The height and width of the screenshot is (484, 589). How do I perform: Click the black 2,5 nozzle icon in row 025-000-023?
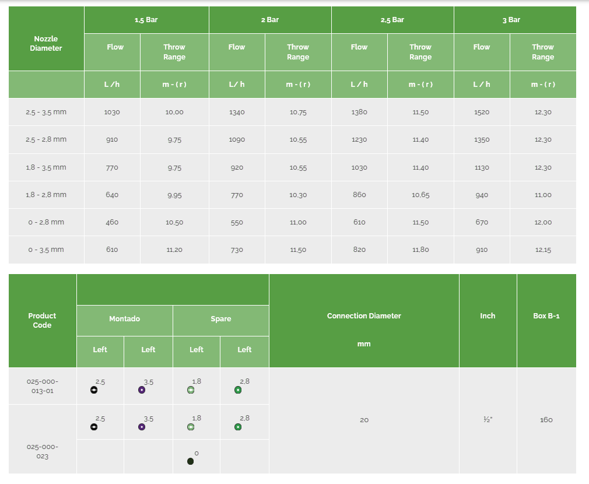point(94,427)
